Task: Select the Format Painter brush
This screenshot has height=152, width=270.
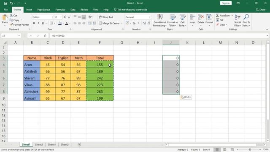Action: [11, 25]
